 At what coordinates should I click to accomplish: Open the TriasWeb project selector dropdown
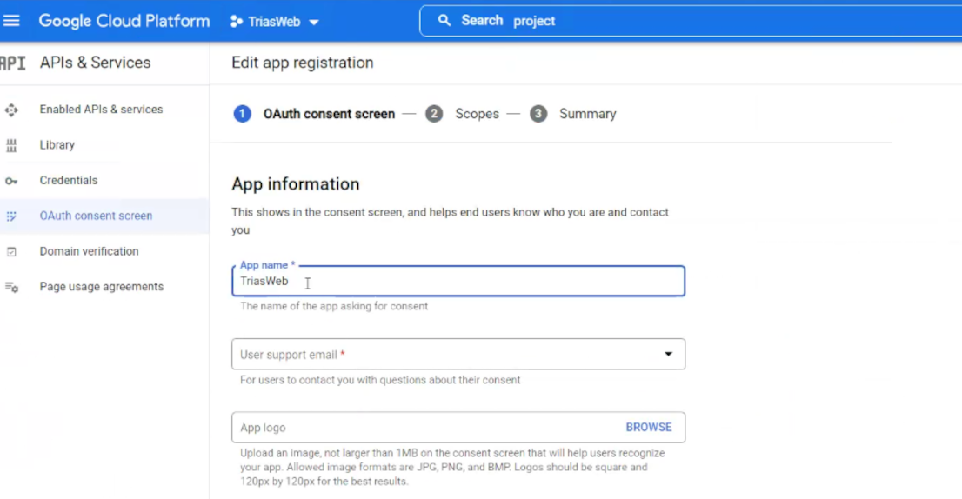point(275,22)
